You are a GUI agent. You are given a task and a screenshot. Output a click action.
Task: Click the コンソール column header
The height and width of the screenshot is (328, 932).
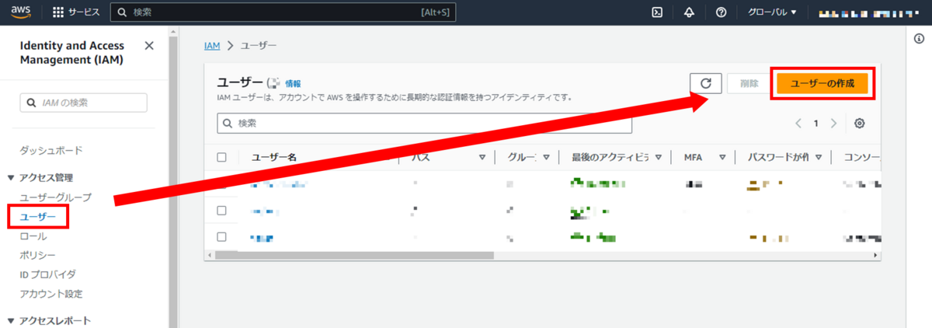tap(861, 157)
